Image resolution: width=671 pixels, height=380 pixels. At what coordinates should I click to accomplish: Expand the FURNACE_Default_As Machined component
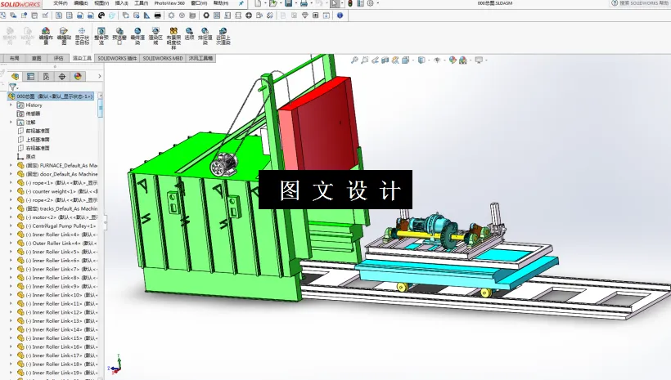coord(11,165)
